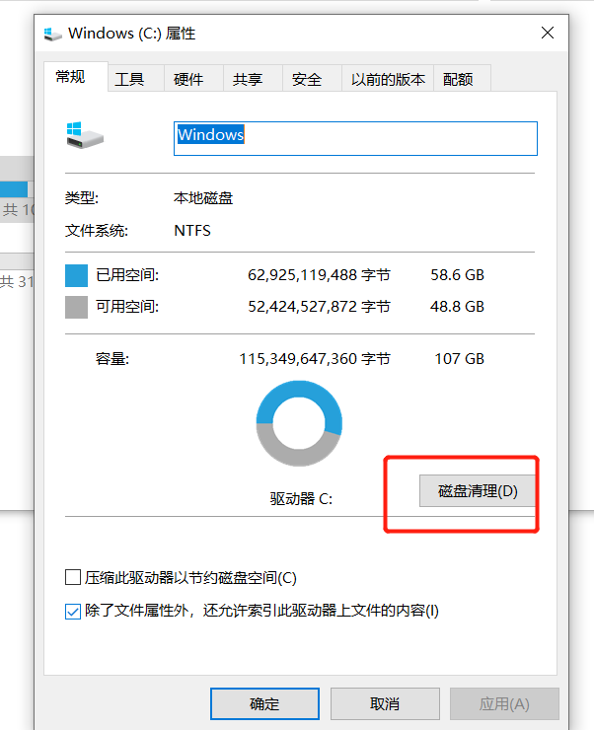Switch to the 工具 tab
Screen dimensions: 594x730
[135, 79]
